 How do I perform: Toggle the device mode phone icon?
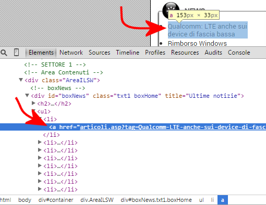pos(16,53)
